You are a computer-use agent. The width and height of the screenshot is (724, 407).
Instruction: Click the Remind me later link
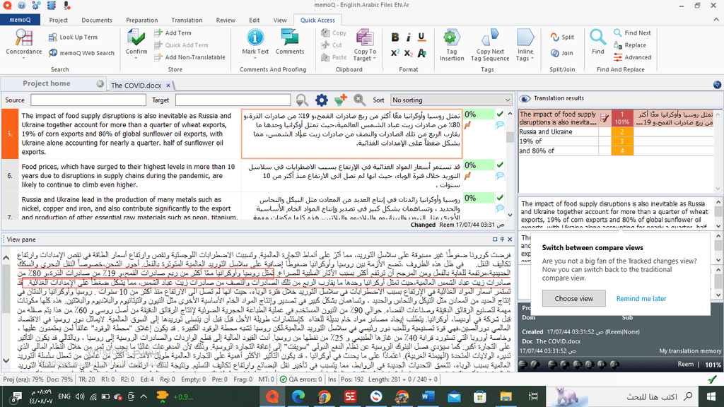[641, 299]
